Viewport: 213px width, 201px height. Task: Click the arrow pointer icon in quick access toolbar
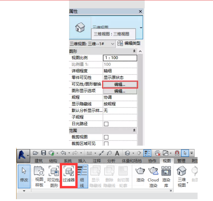[x=185, y=153]
